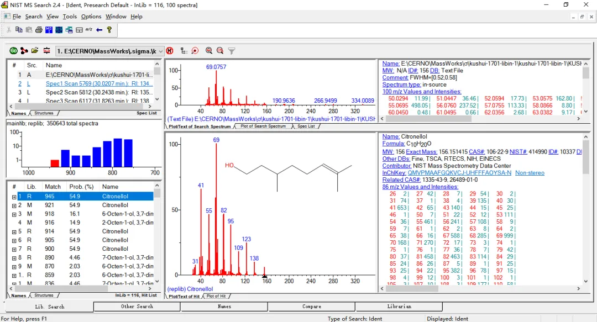Image resolution: width=597 pixels, height=322 pixels.
Task: Open the spectrum file path dropdown
Action: click(161, 51)
